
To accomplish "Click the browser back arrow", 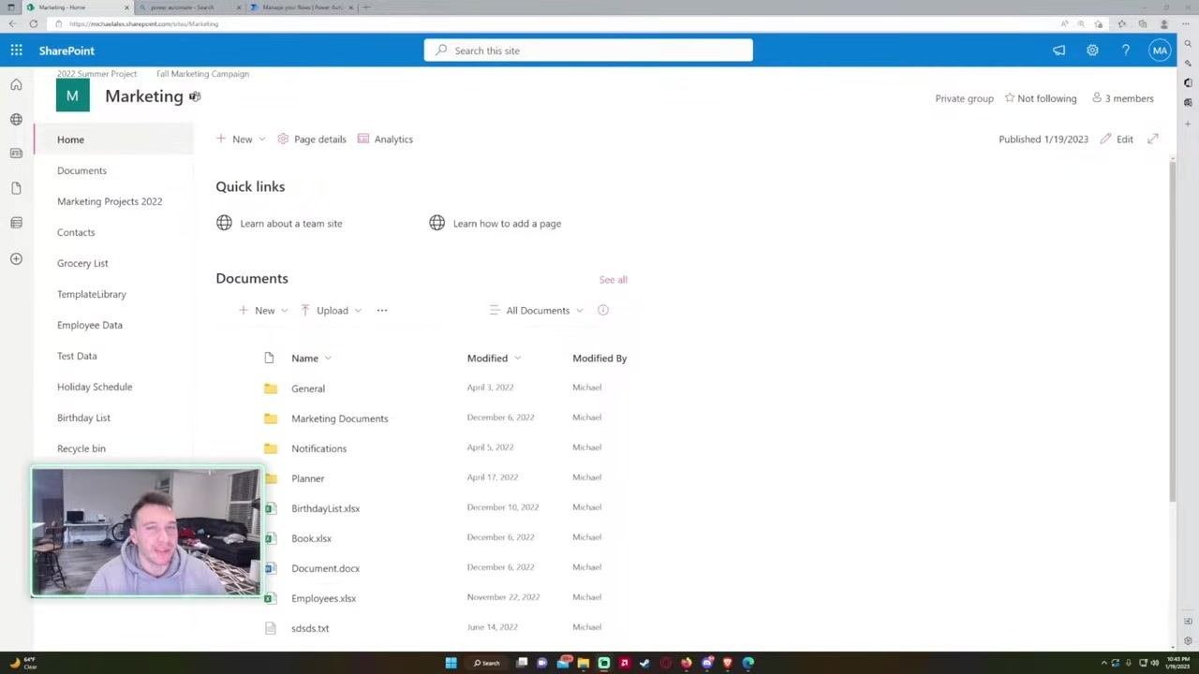I will tap(11, 23).
